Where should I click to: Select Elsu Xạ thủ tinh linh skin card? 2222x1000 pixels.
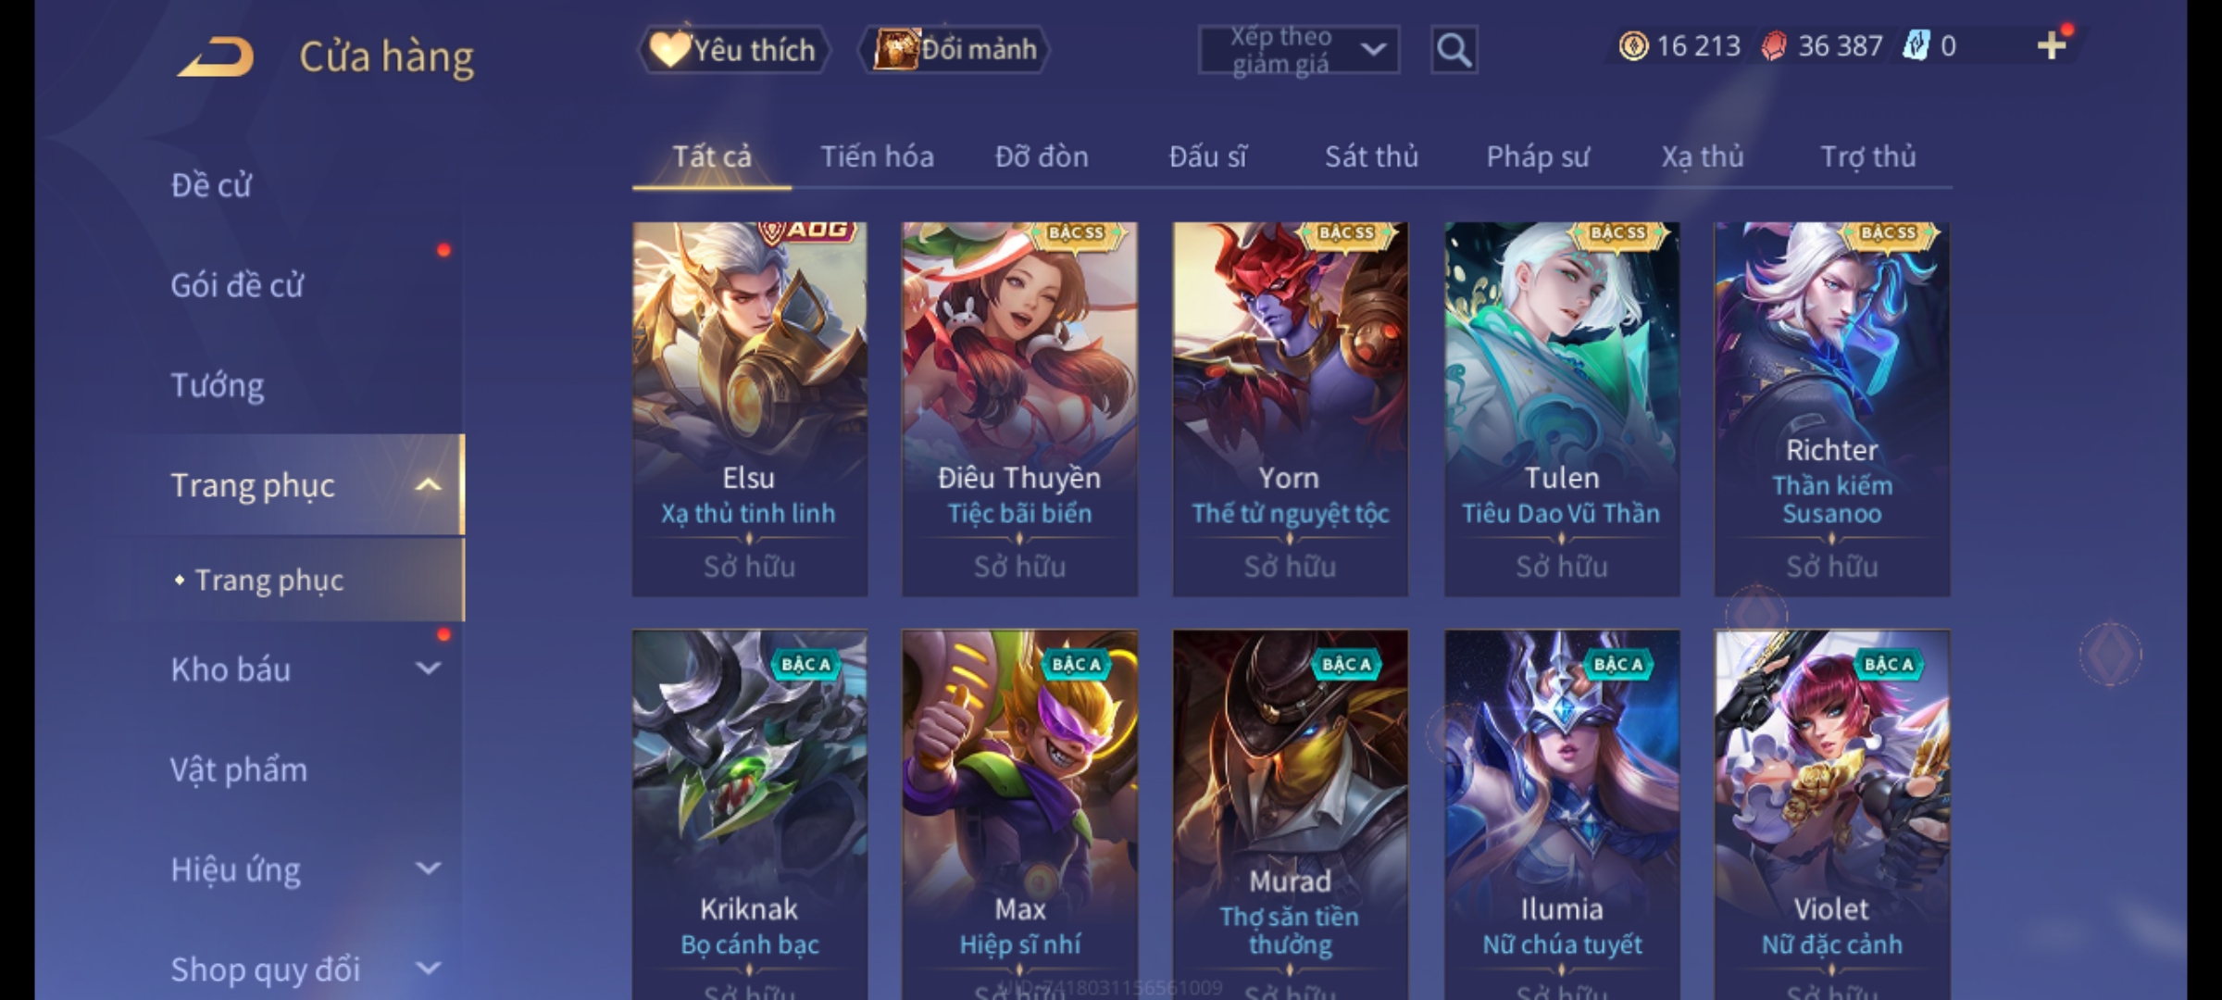749,408
